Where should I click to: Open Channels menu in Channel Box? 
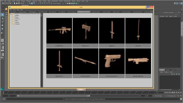pos(162,16)
